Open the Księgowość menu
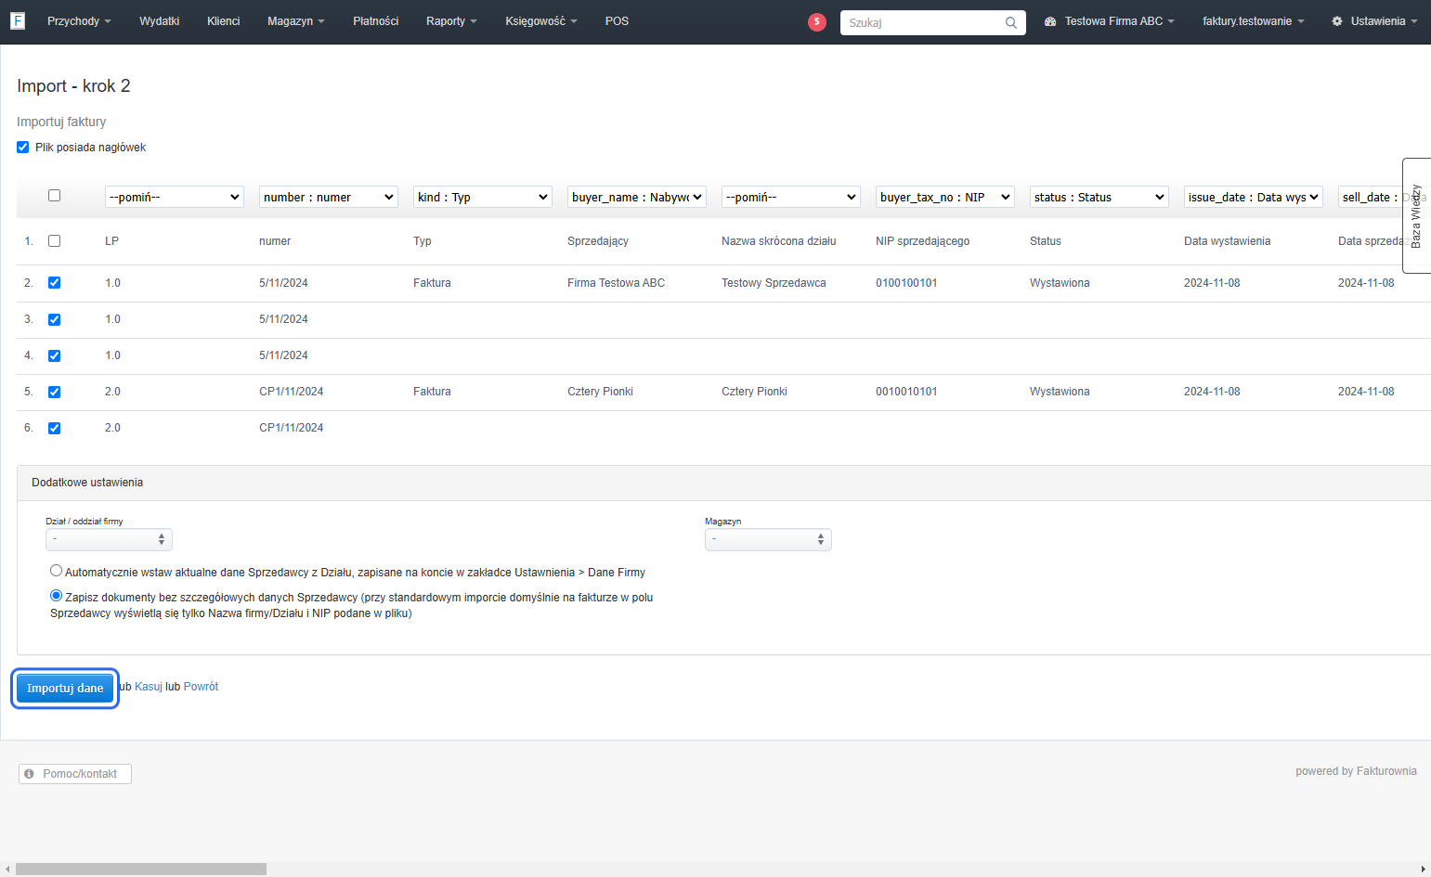Screen dimensions: 1431x877 541,20
